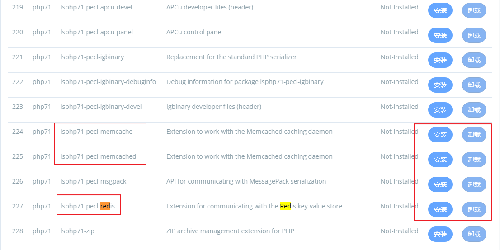The width and height of the screenshot is (500, 250).
Task: Uninstall the lsphp71-pecl-redis extension
Action: point(474,209)
